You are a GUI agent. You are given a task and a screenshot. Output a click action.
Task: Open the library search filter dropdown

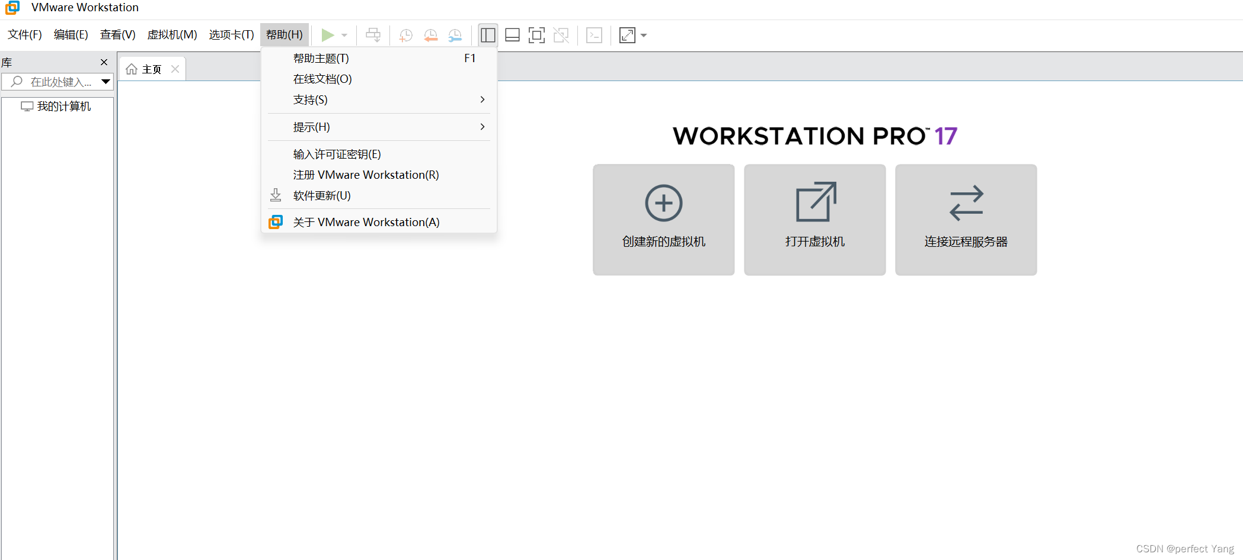106,82
